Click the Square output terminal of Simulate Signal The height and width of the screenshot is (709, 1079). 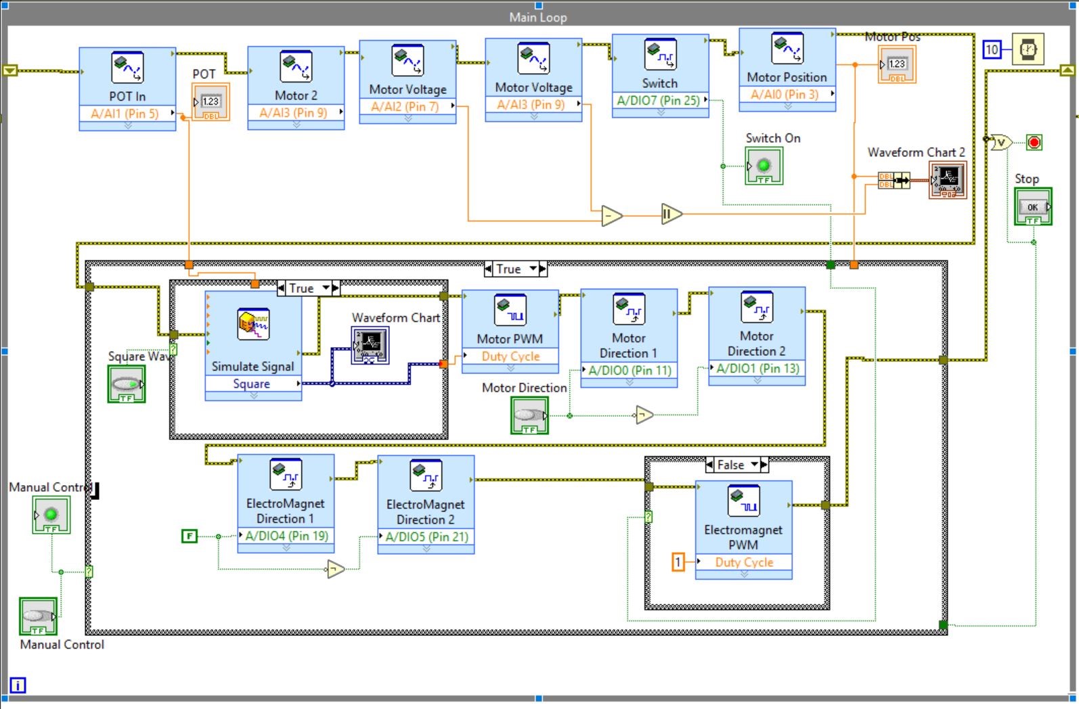[x=253, y=384]
